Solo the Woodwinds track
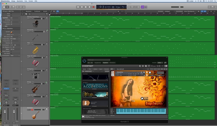217x126 pixels. [x=30, y=32]
